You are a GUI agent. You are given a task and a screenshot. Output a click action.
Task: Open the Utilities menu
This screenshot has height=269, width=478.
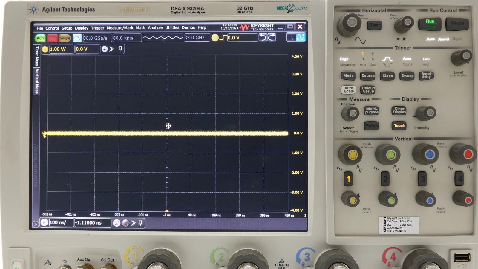172,27
